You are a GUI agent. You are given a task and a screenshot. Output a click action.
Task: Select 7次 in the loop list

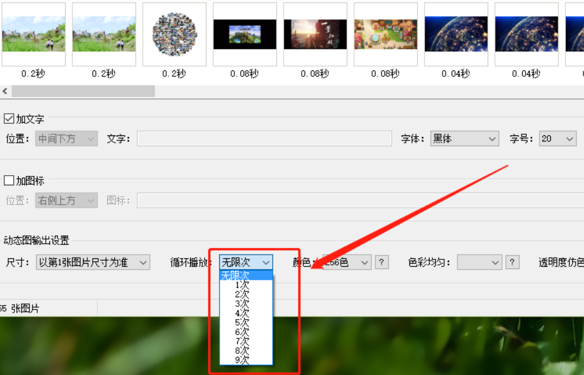pyautogui.click(x=246, y=341)
